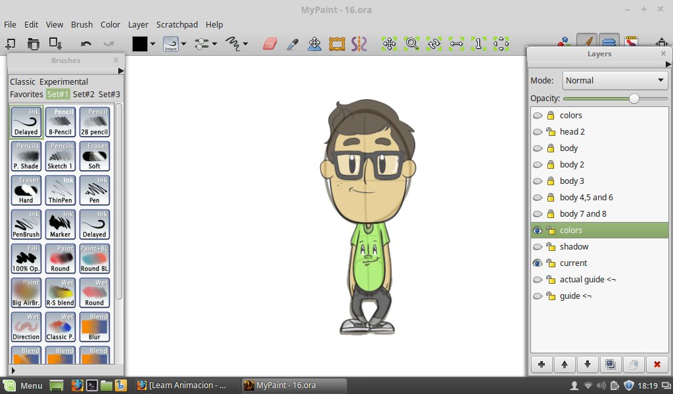Image resolution: width=673 pixels, height=394 pixels.
Task: Open the Set#3 brush group
Action: 109,94
